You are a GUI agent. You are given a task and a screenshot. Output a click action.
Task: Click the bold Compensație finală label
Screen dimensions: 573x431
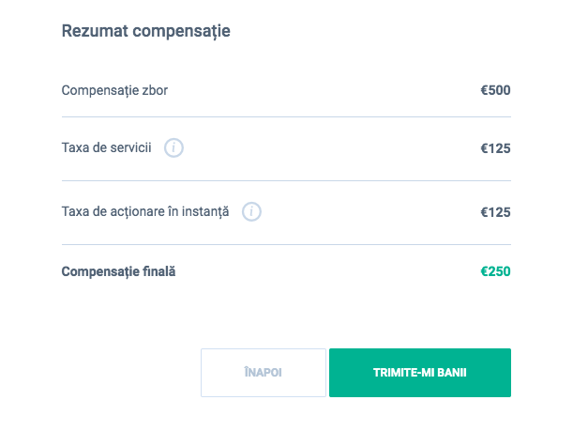tap(118, 272)
